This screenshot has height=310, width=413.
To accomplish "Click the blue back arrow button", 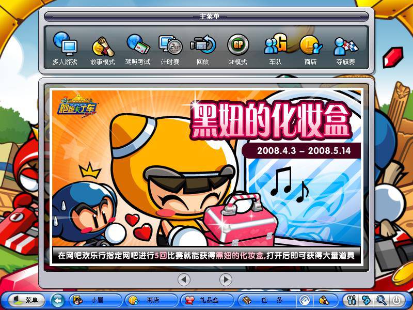I will [x=58, y=300].
